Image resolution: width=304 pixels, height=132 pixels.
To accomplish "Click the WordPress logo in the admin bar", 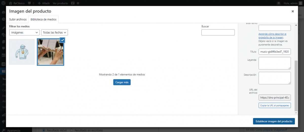I will [x=4, y=3].
